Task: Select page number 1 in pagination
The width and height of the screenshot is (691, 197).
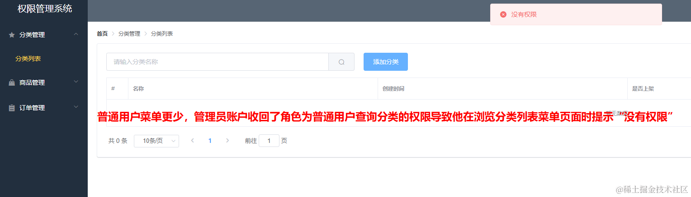Action: point(210,141)
